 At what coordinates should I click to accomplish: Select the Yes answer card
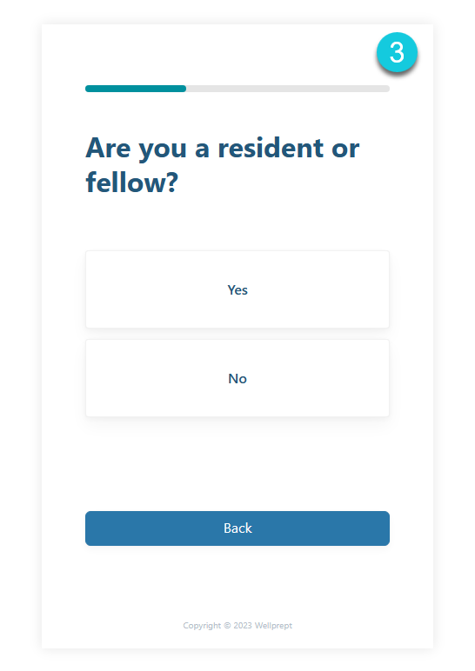237,289
